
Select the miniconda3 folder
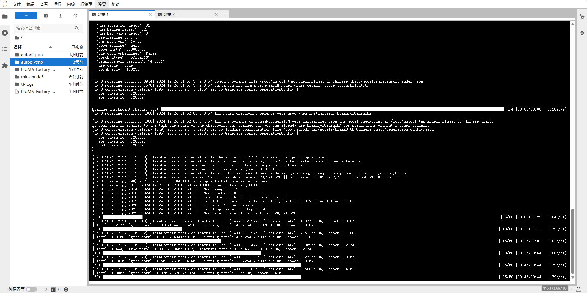click(32, 77)
